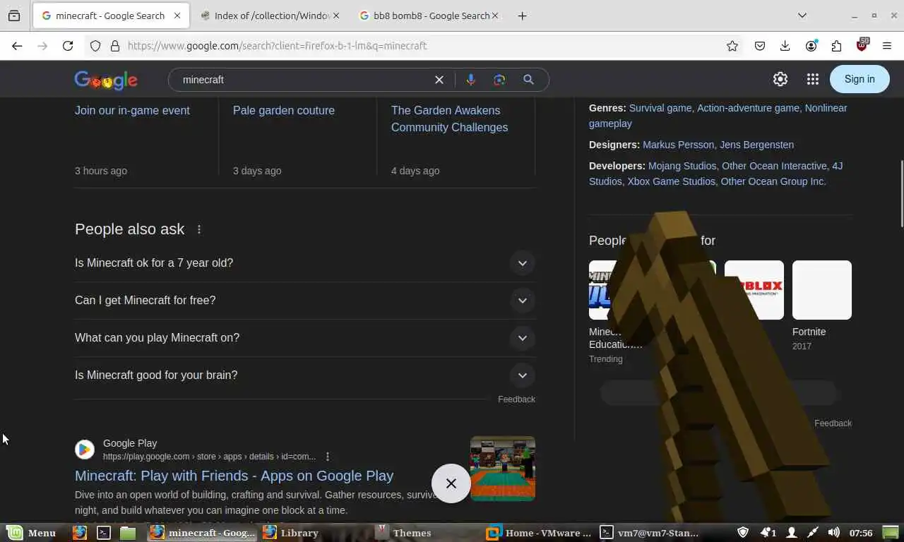The image size is (904, 542).
Task: Open the Firefox hamburger menu
Action: point(887,46)
